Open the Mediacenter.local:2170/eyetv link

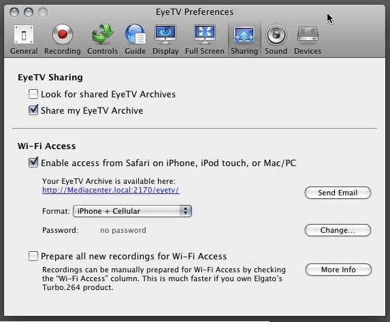pyautogui.click(x=111, y=190)
